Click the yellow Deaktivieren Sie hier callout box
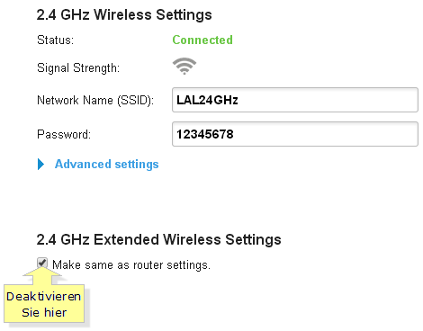The width and height of the screenshot is (423, 331). coord(44,304)
